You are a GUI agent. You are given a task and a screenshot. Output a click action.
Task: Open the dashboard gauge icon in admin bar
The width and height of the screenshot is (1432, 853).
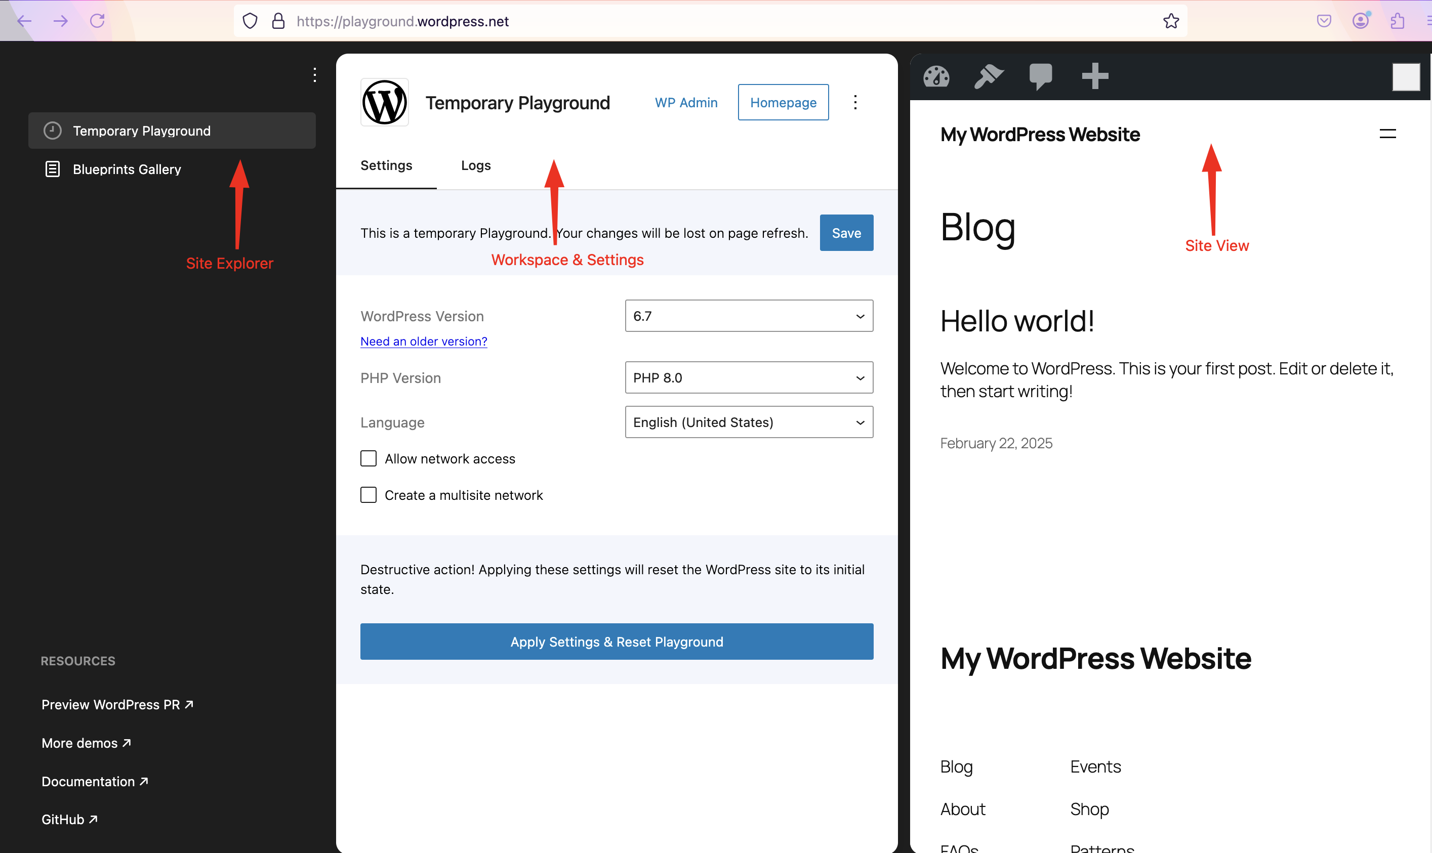(x=936, y=76)
